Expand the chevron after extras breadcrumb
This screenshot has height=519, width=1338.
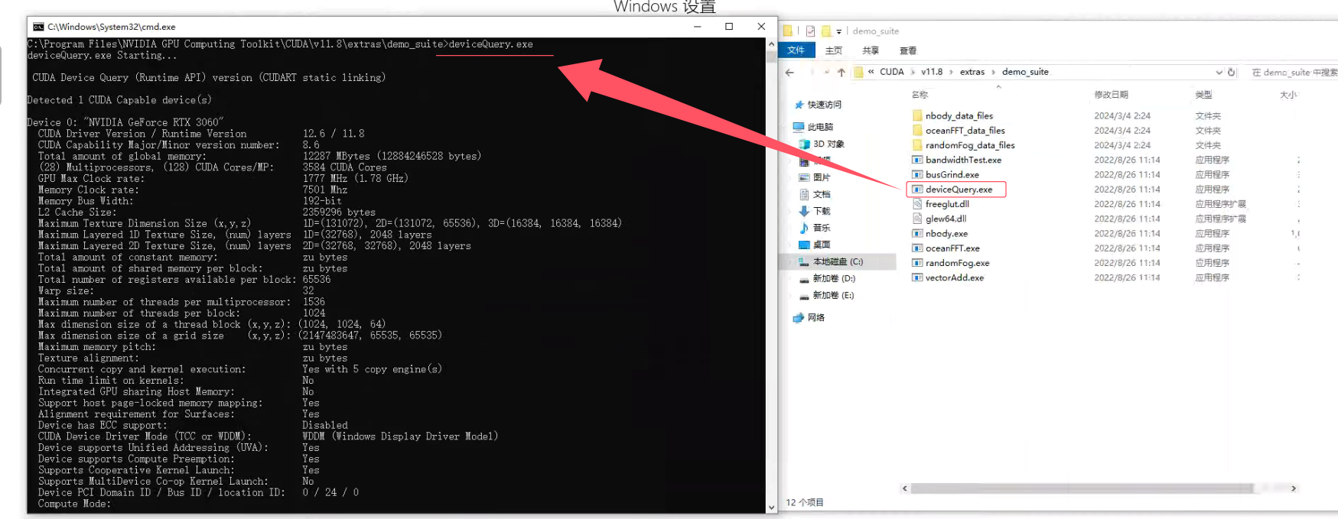pos(994,72)
